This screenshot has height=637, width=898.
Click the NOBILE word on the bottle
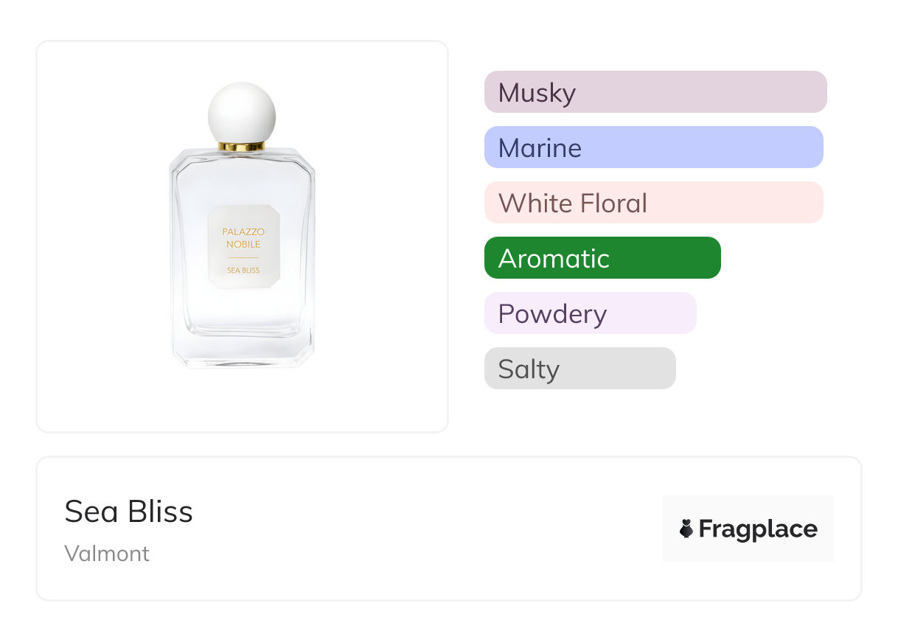[243, 245]
